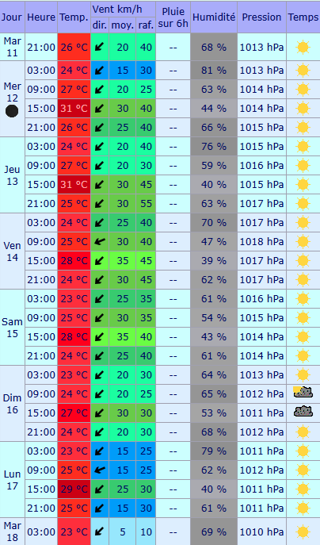This screenshot has width=320, height=545.
Task: Click 29 °C temperature on Lun 17 15:00
Action: 74,489
